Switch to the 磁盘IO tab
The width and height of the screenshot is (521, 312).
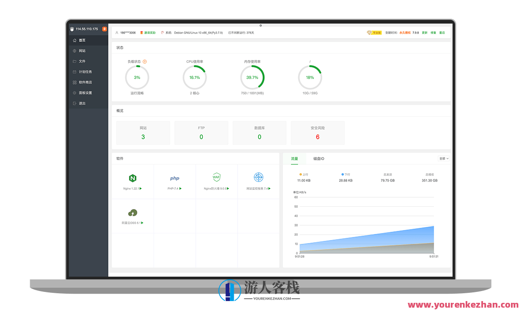click(319, 159)
